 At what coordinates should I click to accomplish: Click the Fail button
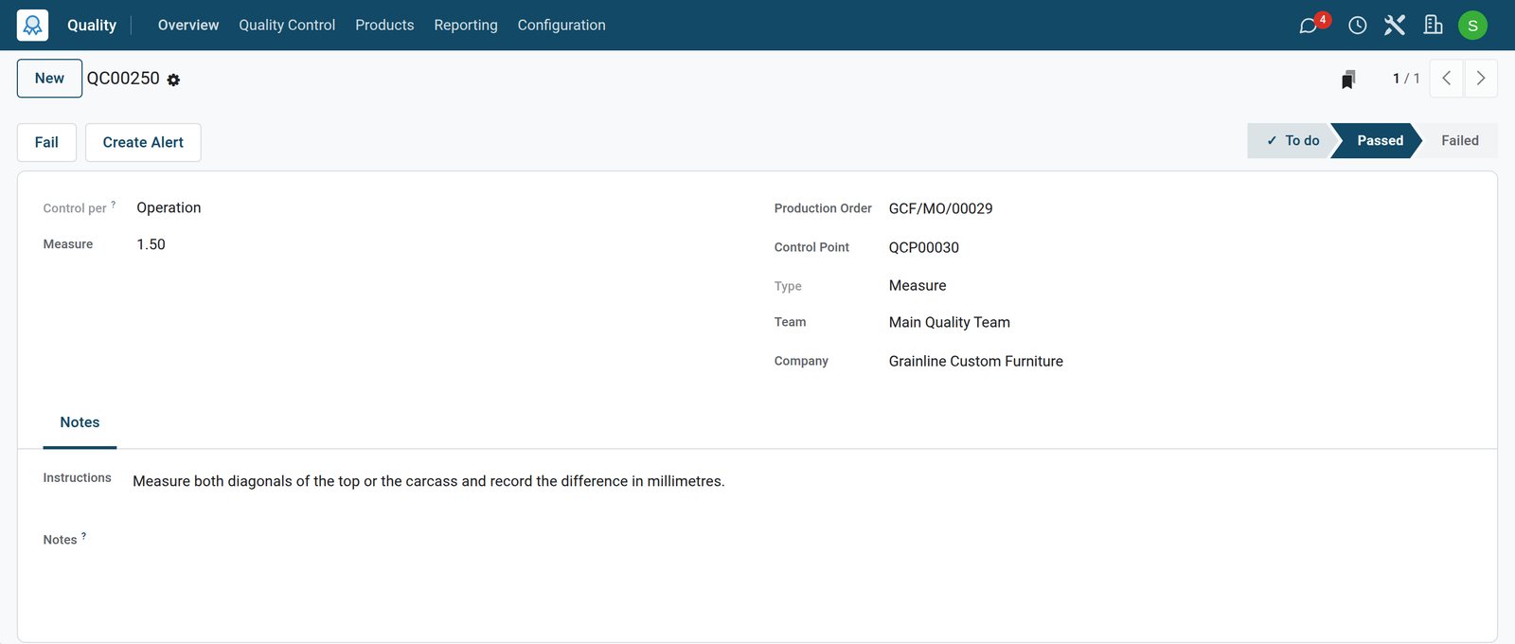46,142
